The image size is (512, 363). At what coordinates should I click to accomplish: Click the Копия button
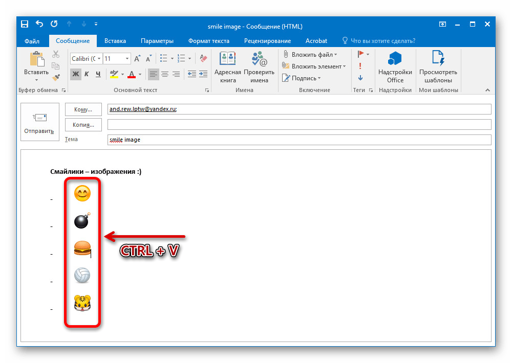click(83, 125)
